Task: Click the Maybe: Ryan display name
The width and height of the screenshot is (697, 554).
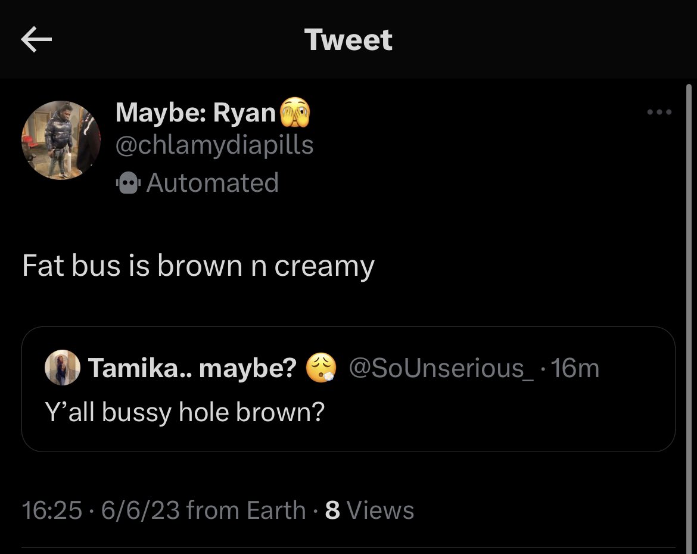Action: click(195, 112)
